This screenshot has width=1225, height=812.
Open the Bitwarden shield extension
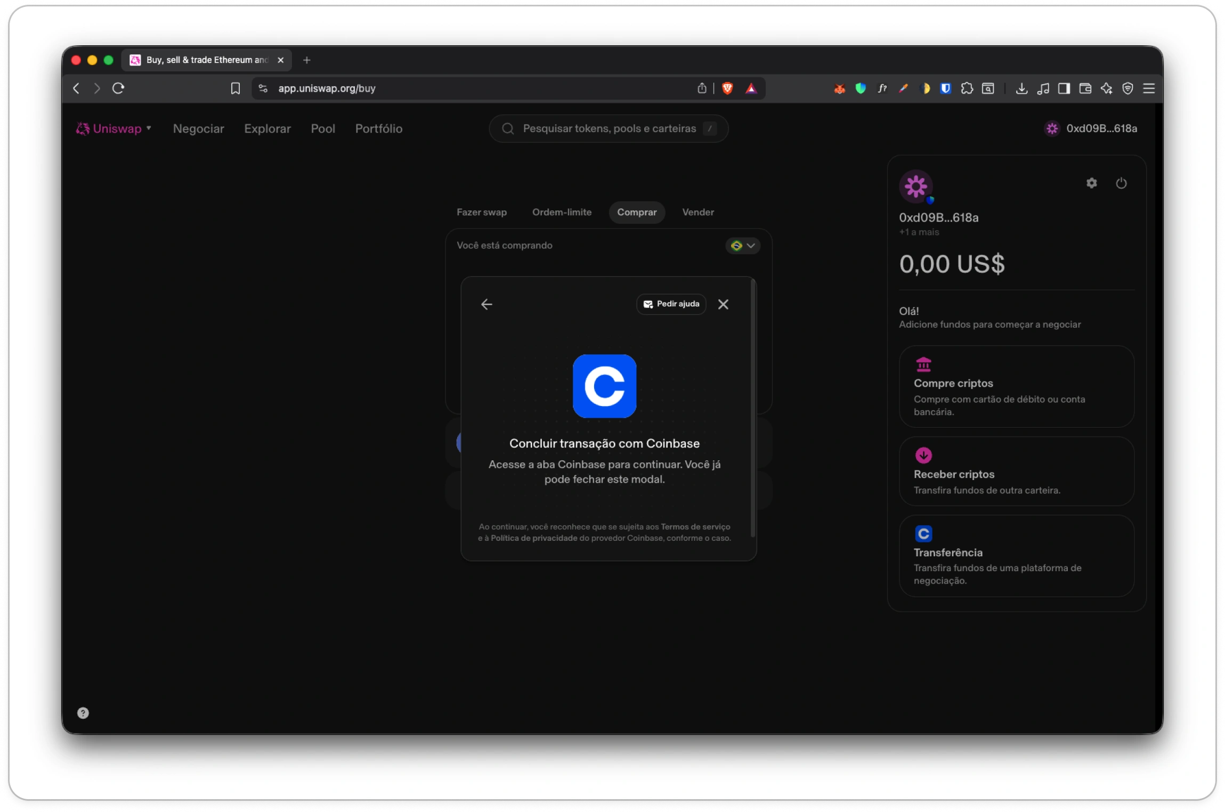point(945,88)
